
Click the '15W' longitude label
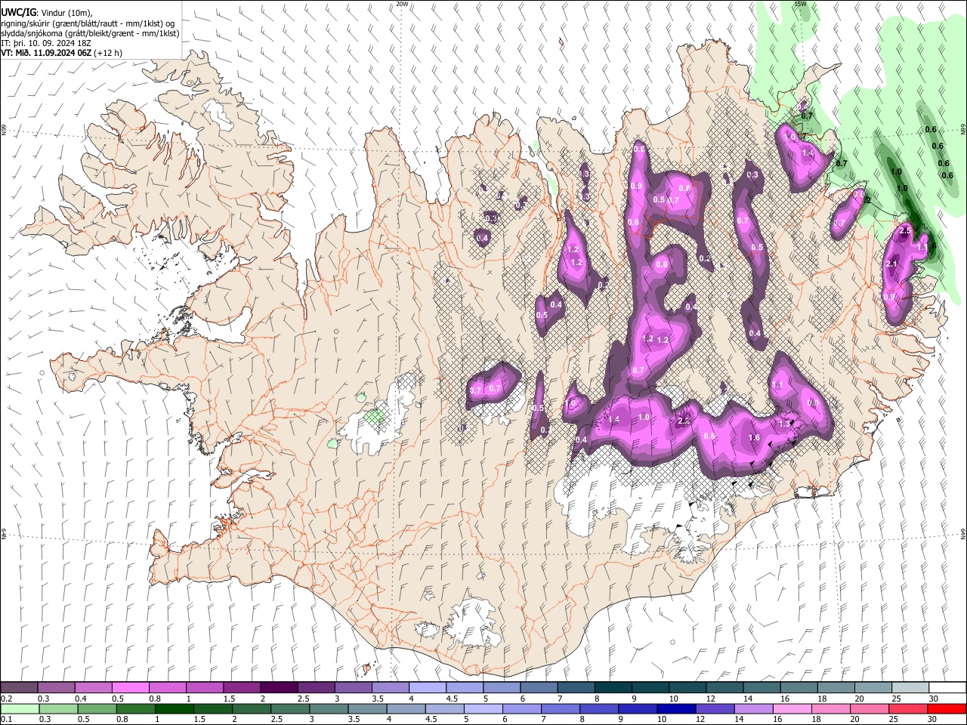click(799, 4)
